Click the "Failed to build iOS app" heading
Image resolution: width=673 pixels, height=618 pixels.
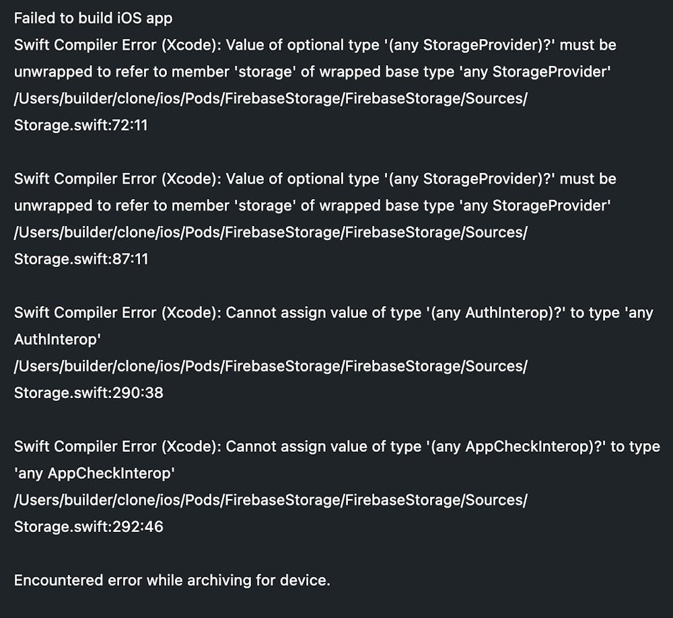point(93,18)
